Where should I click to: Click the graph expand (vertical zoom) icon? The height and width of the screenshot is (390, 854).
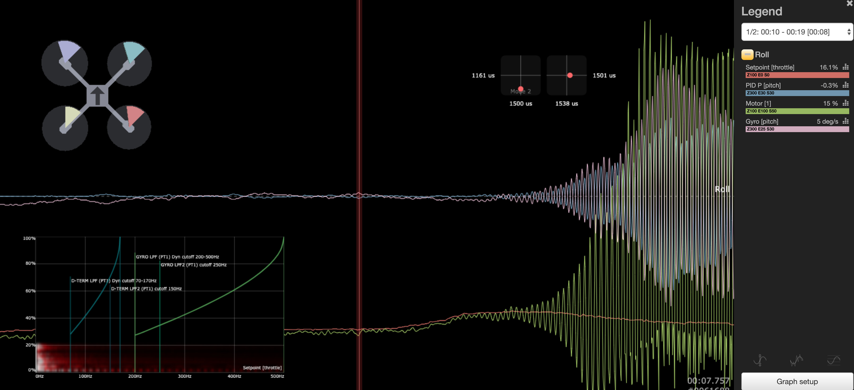760,360
